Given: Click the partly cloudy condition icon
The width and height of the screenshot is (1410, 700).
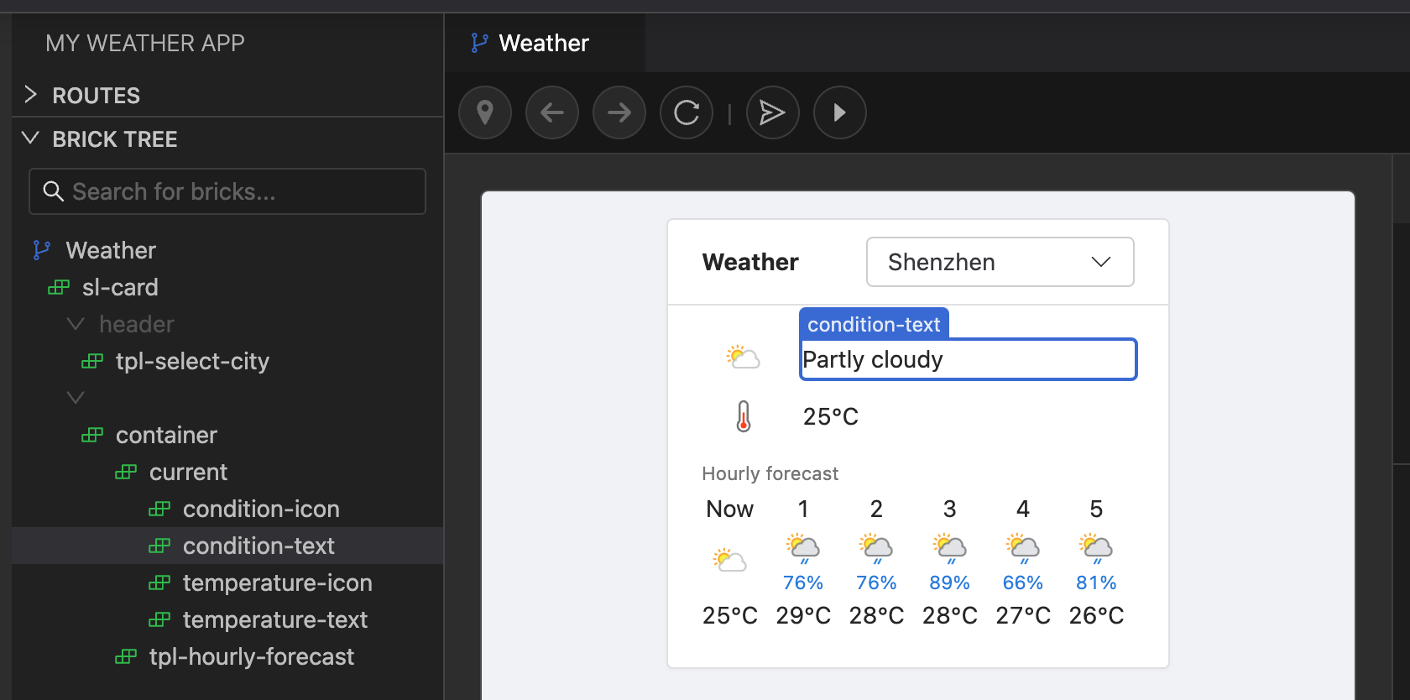Looking at the screenshot, I should pyautogui.click(x=743, y=358).
